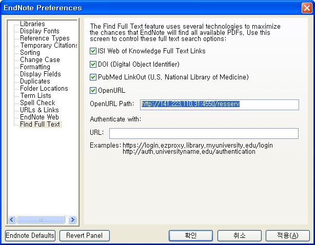Click the Revert Panel button
This screenshot has width=315, height=245.
[x=84, y=236]
